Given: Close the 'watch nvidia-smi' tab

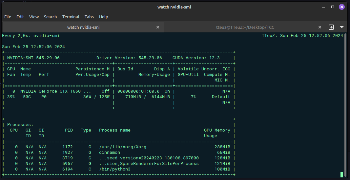Looking at the screenshot, I should (158, 27).
